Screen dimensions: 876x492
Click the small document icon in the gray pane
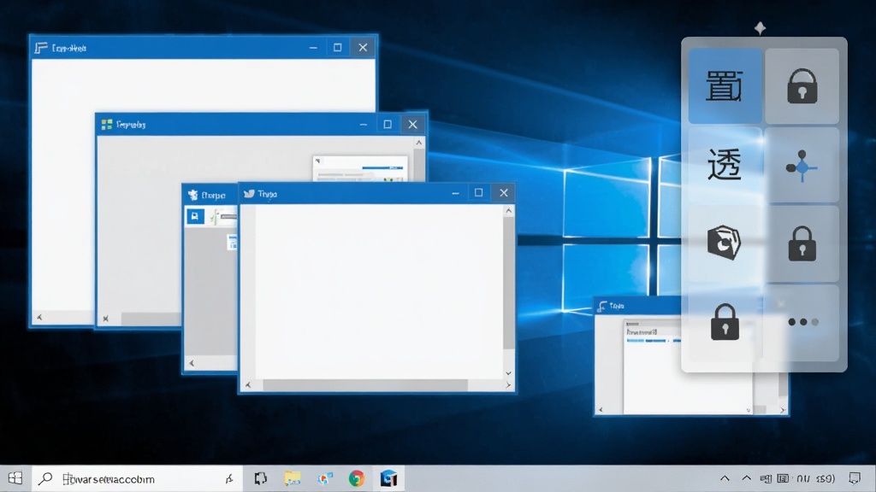pos(233,242)
